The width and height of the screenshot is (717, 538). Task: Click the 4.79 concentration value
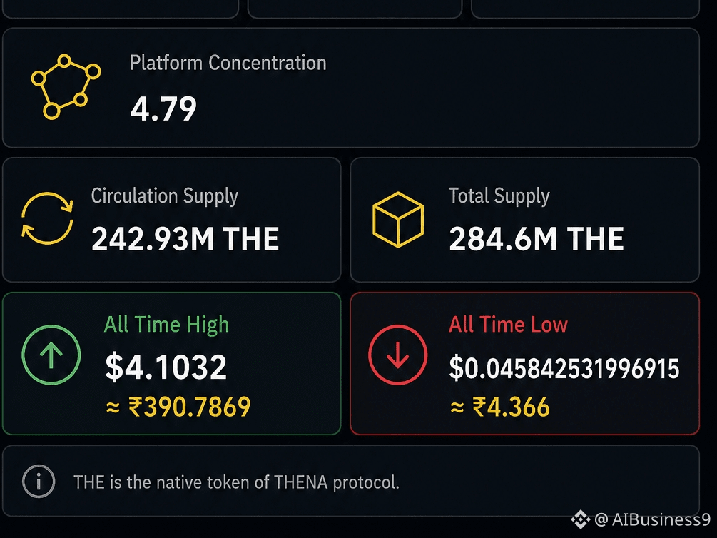tap(163, 109)
